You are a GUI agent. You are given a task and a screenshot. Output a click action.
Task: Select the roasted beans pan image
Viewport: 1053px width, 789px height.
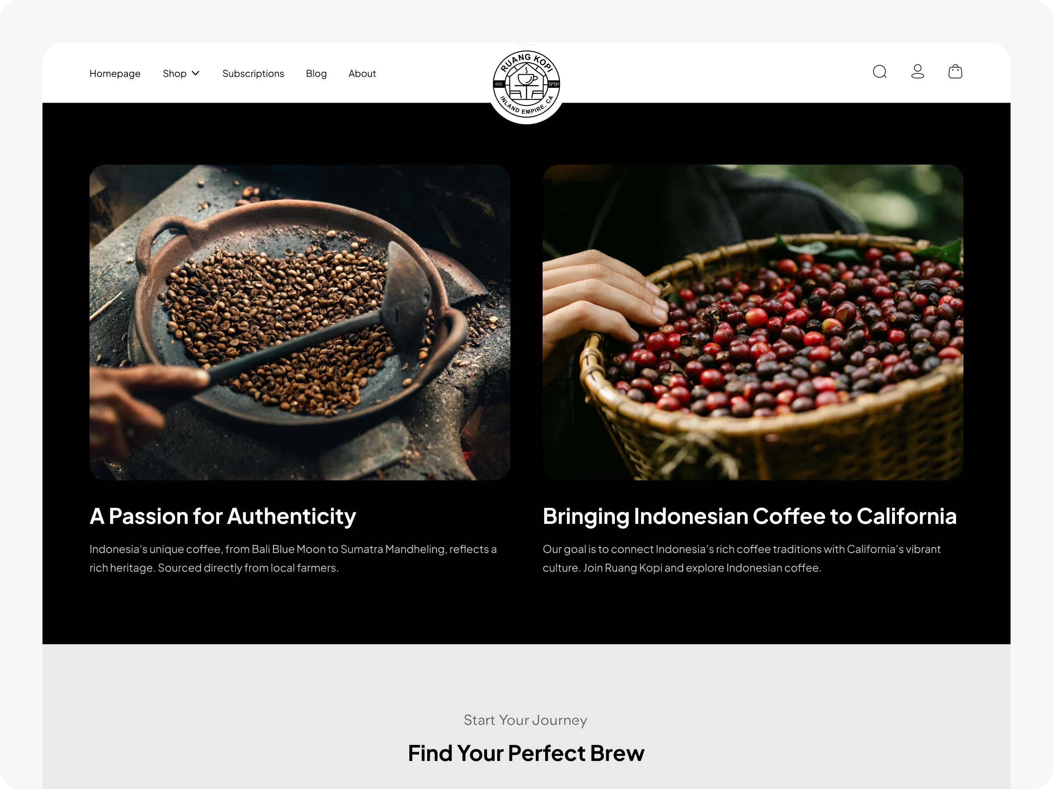pyautogui.click(x=300, y=322)
